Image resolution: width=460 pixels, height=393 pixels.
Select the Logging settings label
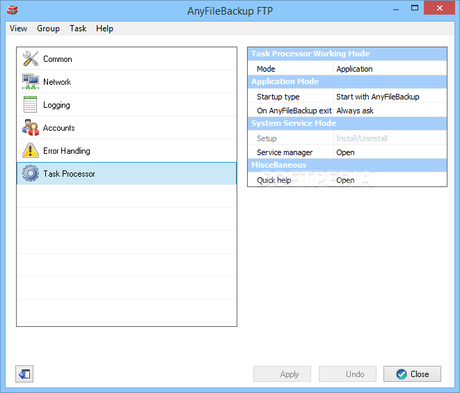pyautogui.click(x=56, y=105)
